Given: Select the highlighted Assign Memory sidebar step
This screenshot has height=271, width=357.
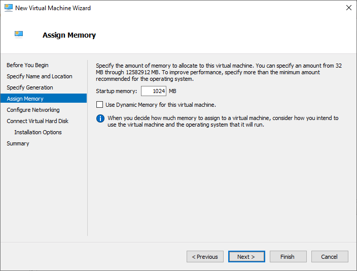Looking at the screenshot, I should tap(25, 99).
